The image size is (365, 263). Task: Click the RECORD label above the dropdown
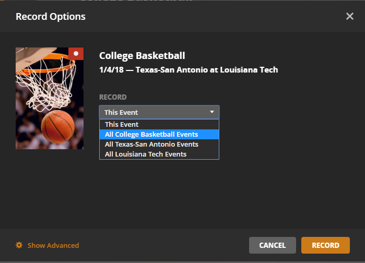pos(113,98)
